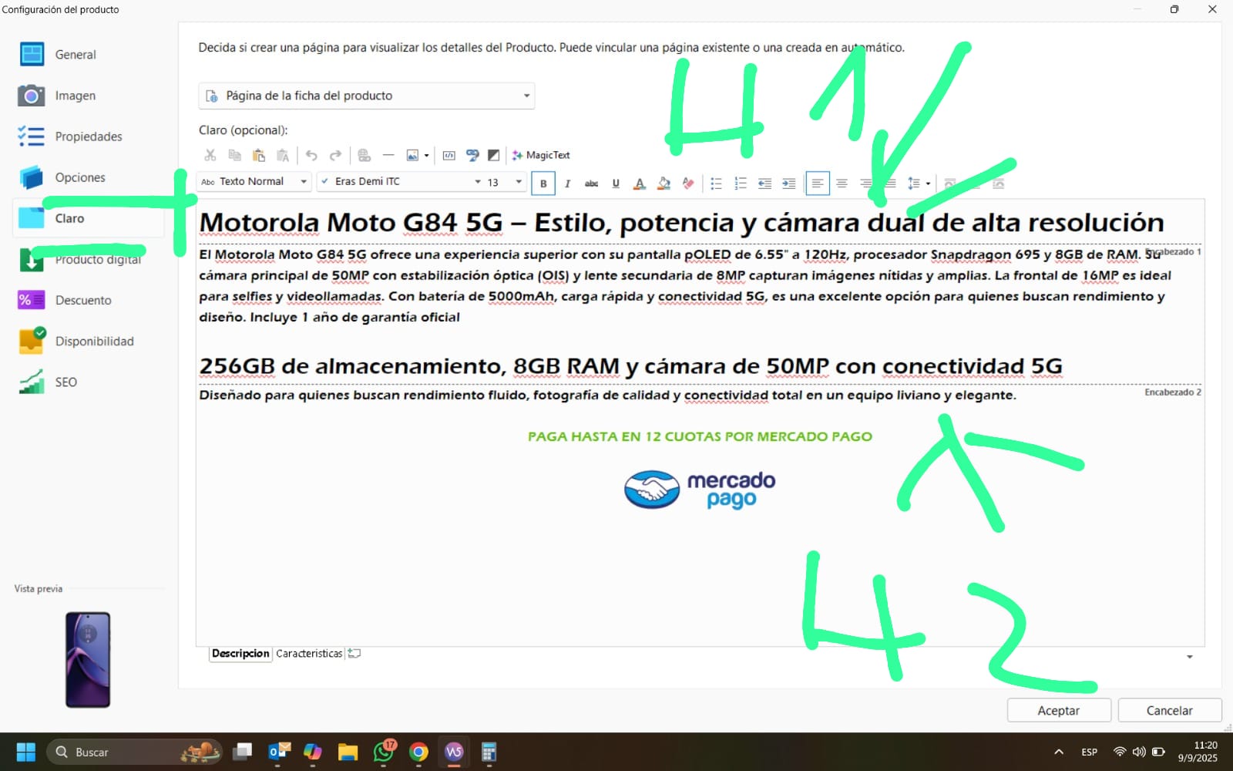This screenshot has height=771, width=1233.
Task: Toggle underline formatting
Action: (616, 183)
